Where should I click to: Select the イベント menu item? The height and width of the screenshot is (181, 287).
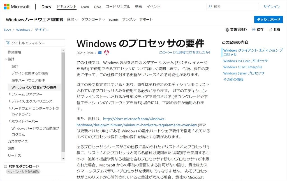153,7
